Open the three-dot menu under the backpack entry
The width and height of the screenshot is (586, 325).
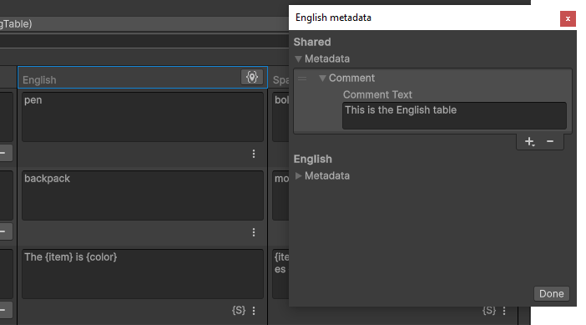click(254, 232)
